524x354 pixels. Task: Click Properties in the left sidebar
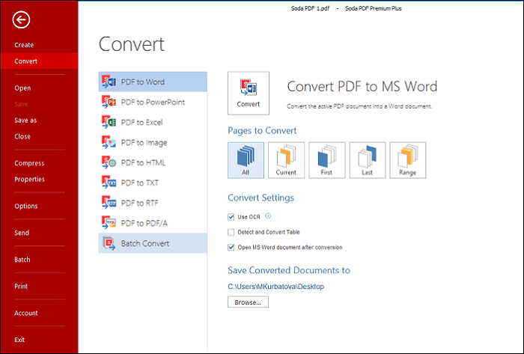point(29,180)
